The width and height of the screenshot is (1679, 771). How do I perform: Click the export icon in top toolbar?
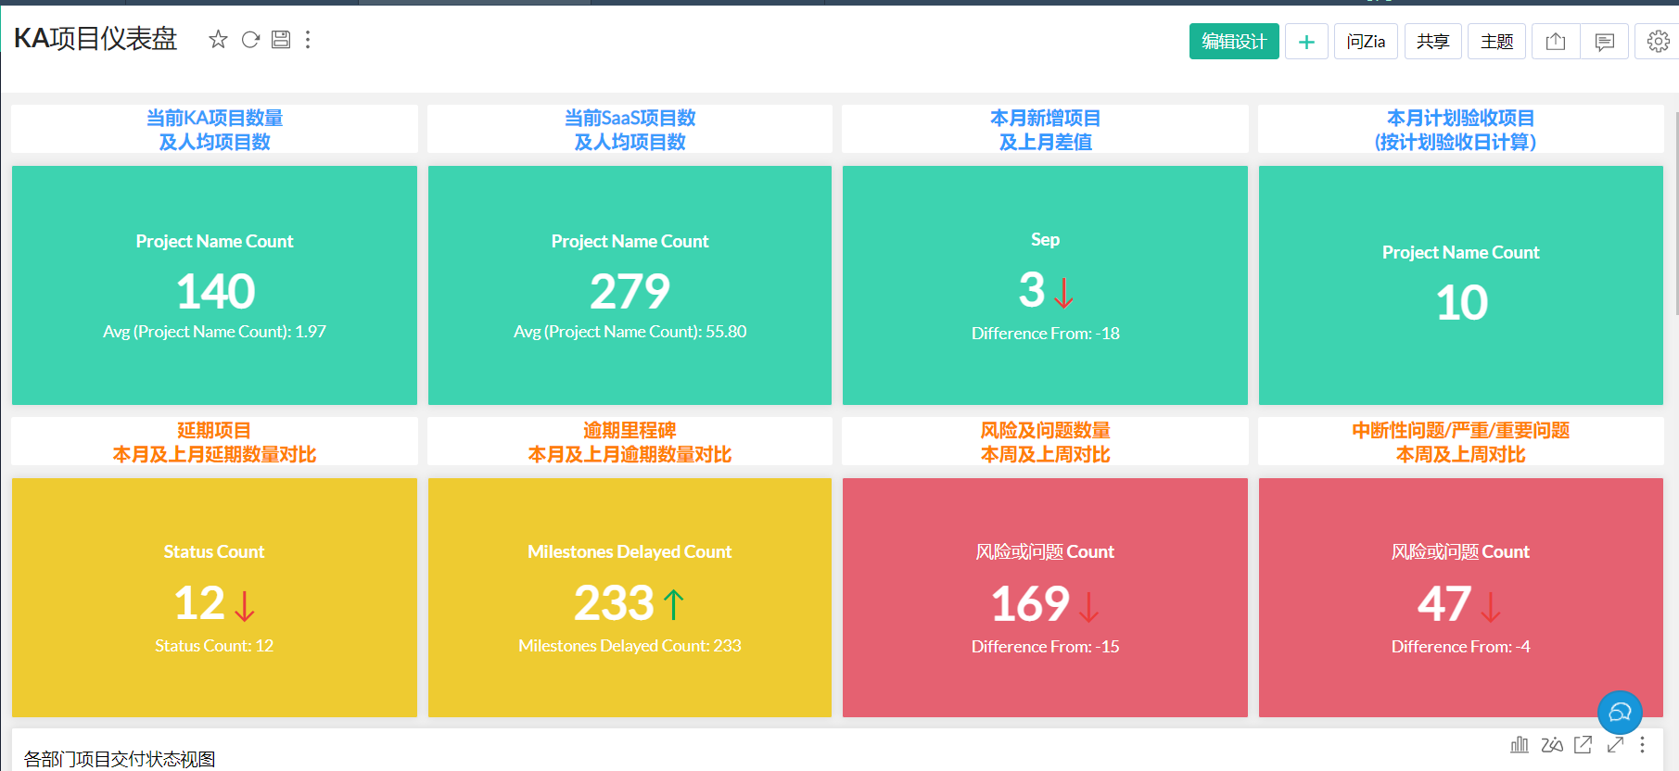pos(1556,42)
